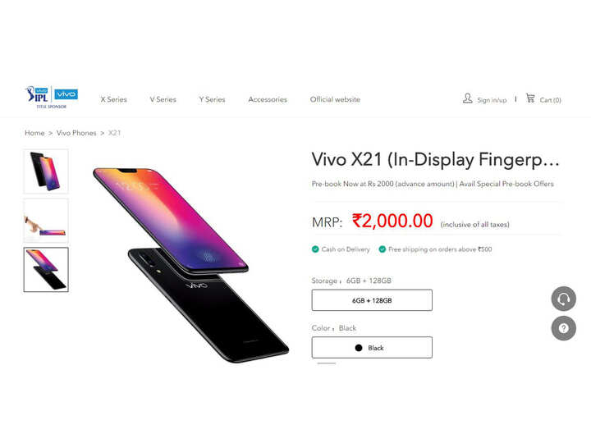
Task: Select the 6GB + 128GB storage option
Action: tap(372, 300)
